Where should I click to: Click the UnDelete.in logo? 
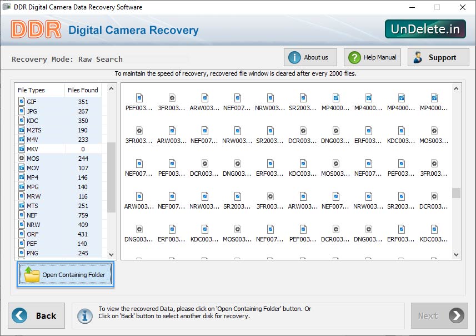tap(425, 29)
